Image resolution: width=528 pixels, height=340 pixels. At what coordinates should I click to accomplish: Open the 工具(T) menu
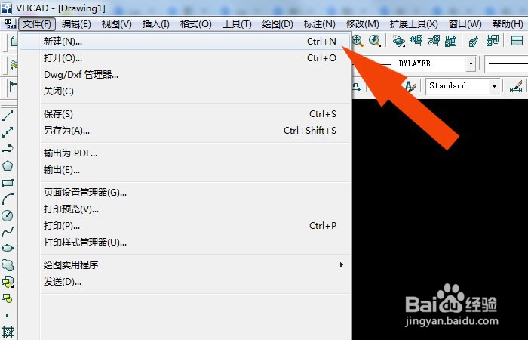pyautogui.click(x=237, y=24)
